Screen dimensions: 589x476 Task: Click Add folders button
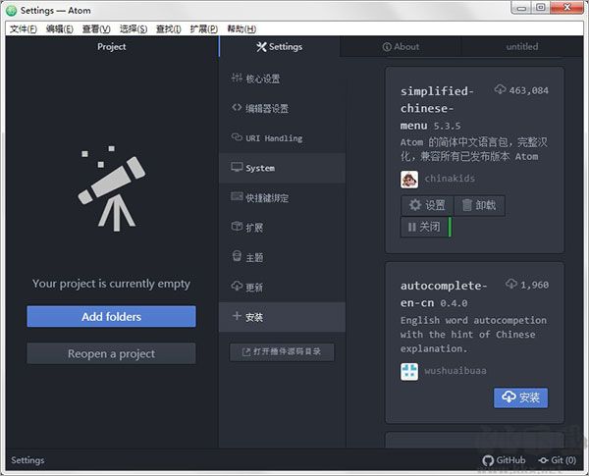coord(111,316)
